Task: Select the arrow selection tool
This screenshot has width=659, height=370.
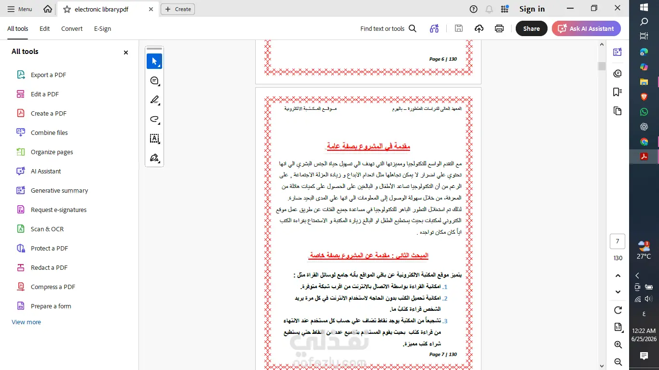Action: (x=154, y=61)
